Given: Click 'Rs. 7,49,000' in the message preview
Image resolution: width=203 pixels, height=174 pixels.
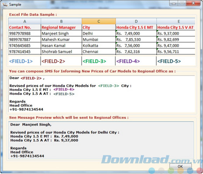Looking at the screenshot, I should point(66,136).
